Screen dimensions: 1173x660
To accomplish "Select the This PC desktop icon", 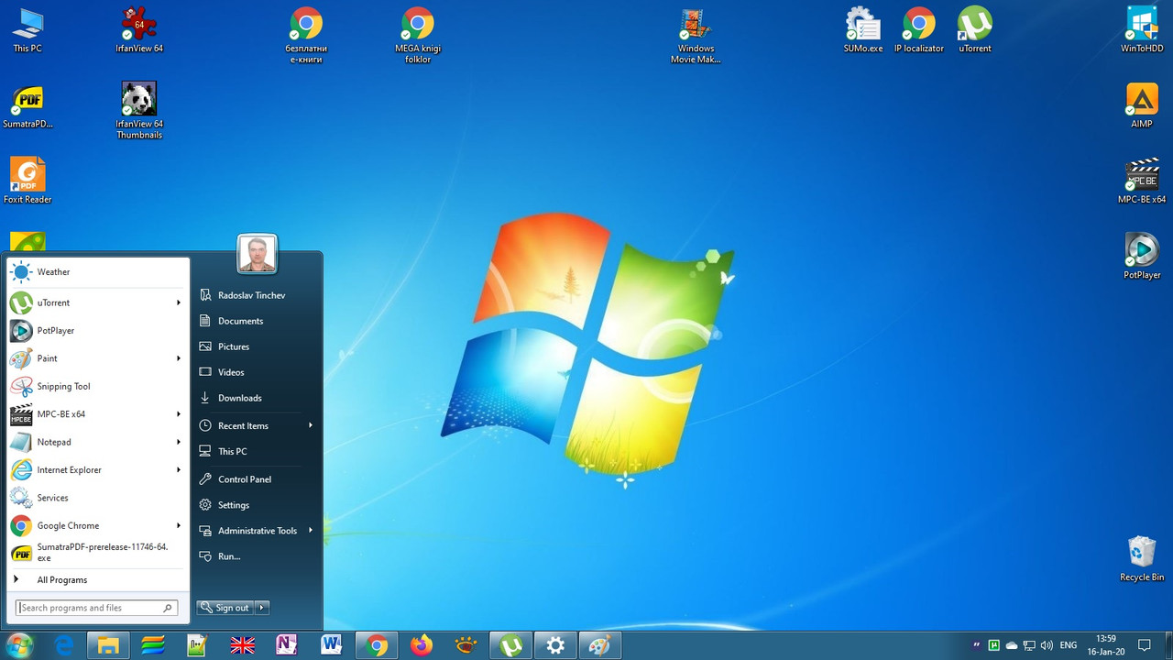I will point(27,29).
